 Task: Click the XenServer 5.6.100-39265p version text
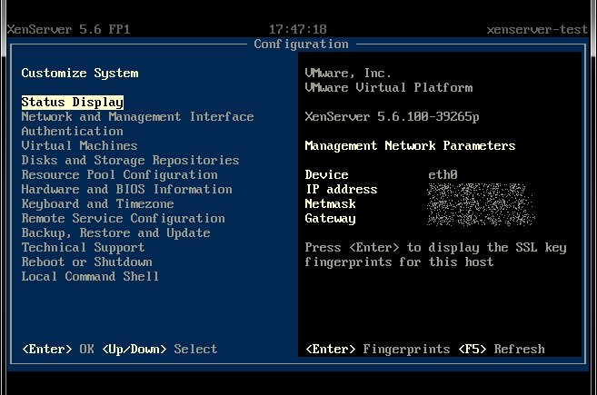(x=393, y=117)
